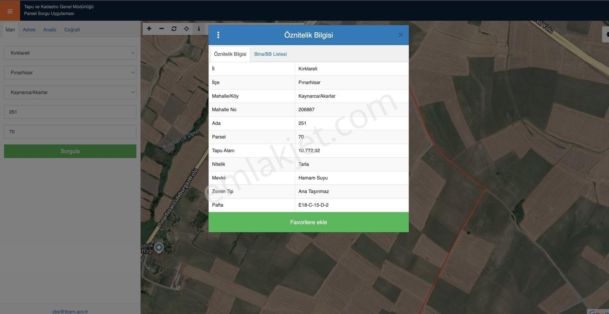This screenshot has width=609, height=314.
Task: Select the İlçe value Pınarhisar in table
Action: (309, 82)
